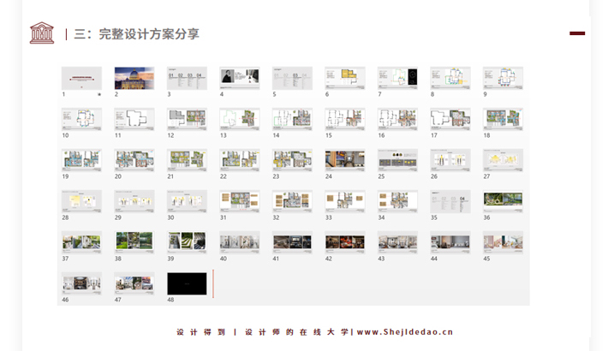Click slide 28 thumbnail

pyautogui.click(x=81, y=201)
